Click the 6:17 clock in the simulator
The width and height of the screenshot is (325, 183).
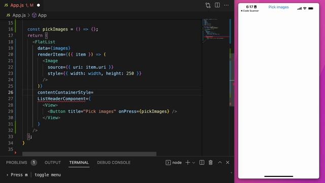(x=249, y=7)
